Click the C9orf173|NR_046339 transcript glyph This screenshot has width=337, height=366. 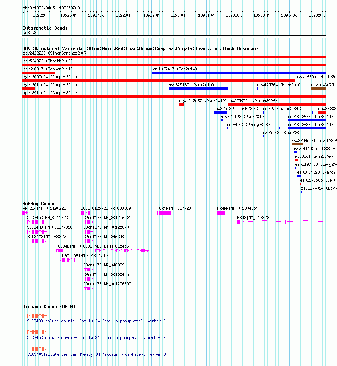[x=88, y=269]
